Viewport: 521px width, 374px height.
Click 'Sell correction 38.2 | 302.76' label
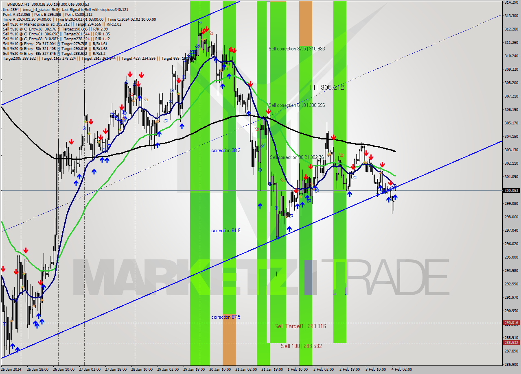[x=297, y=157]
